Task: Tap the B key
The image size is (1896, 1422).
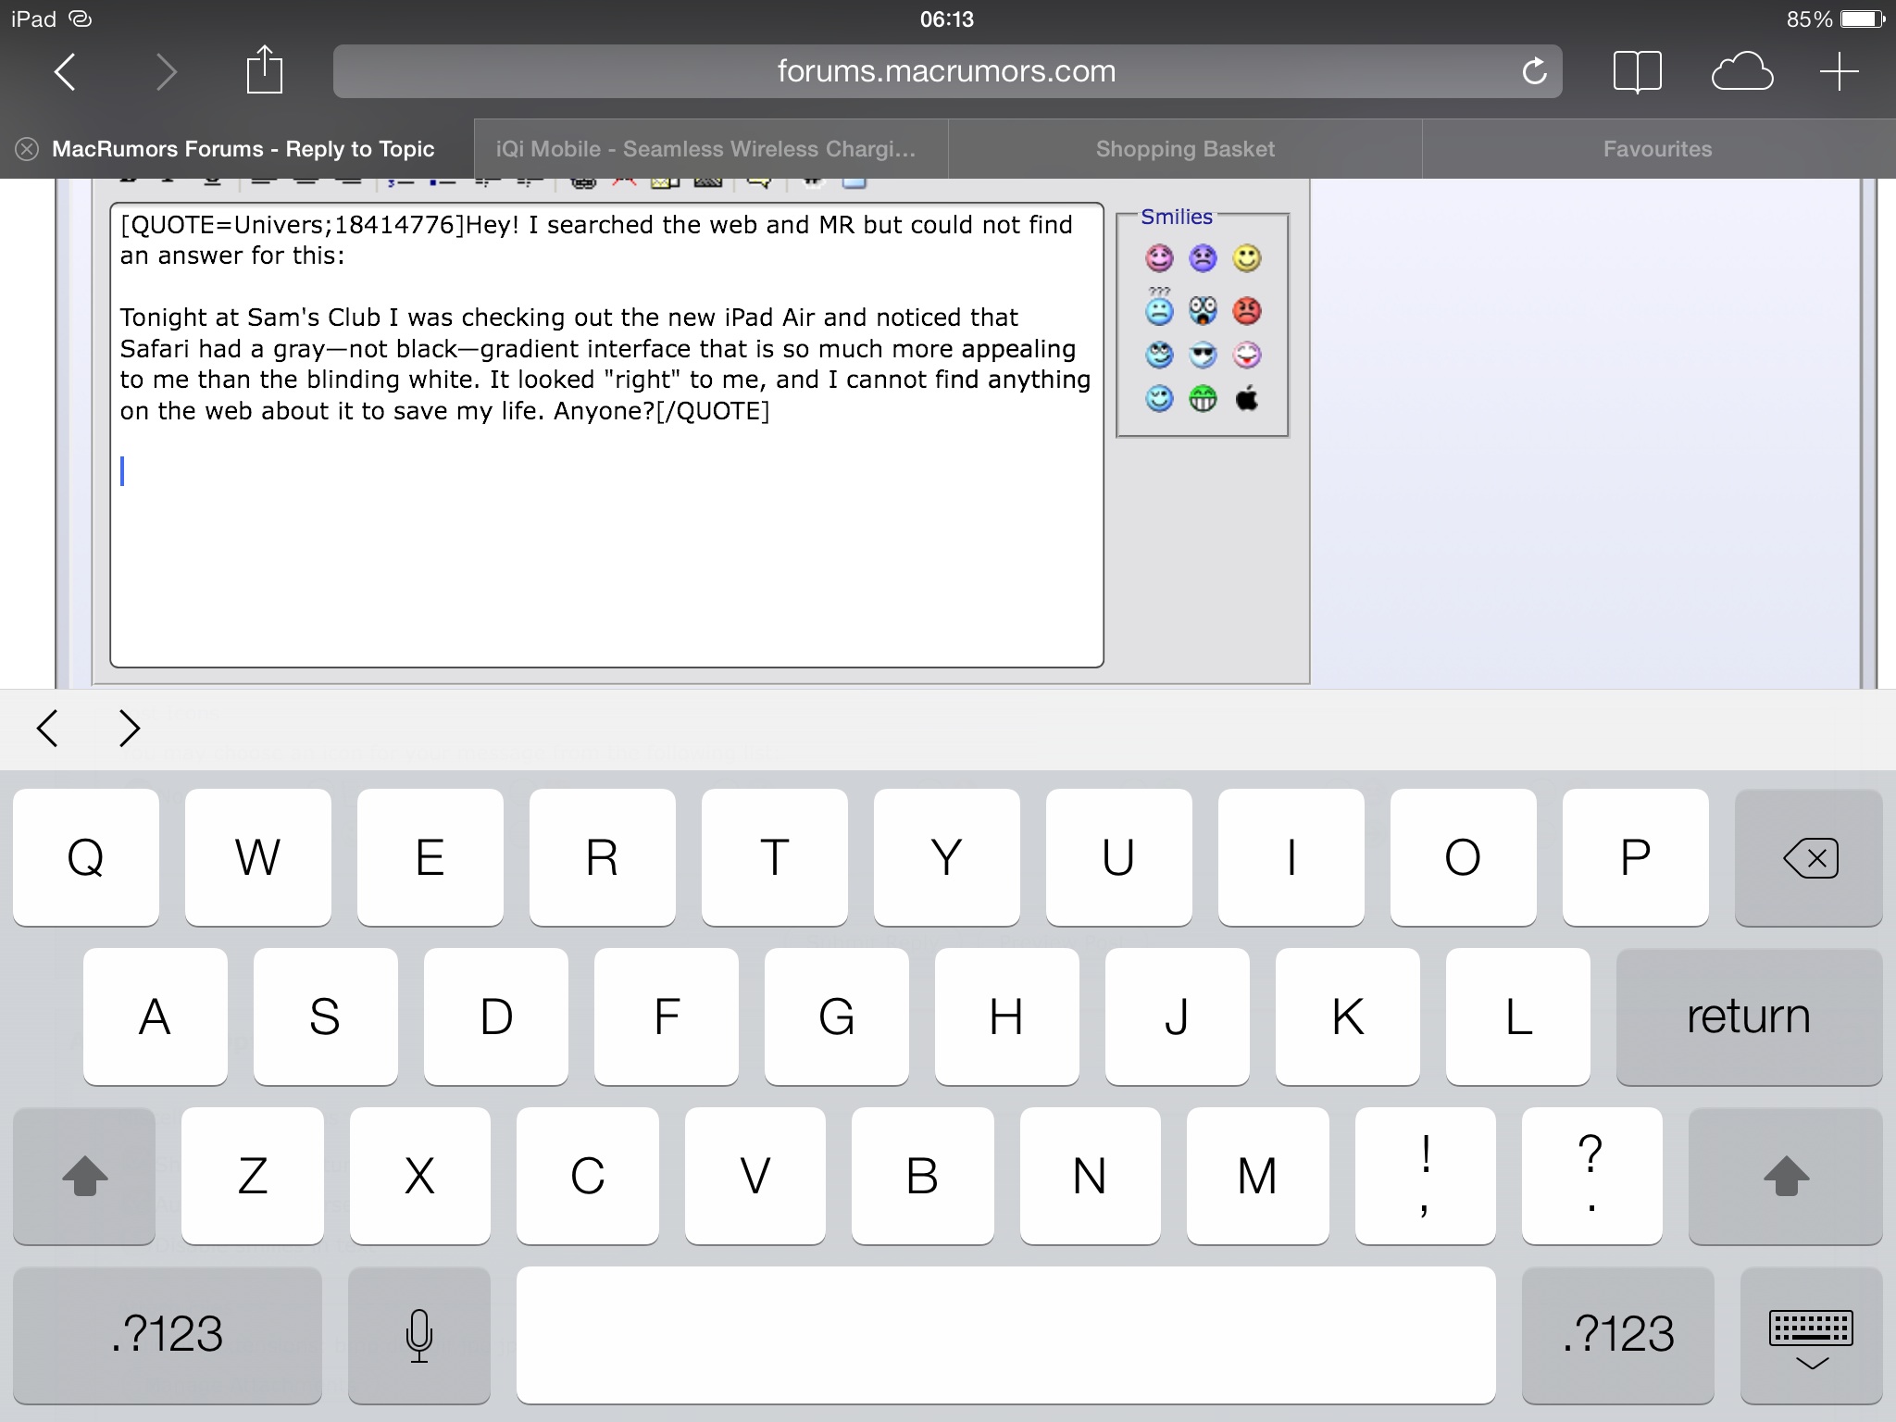Action: point(923,1176)
